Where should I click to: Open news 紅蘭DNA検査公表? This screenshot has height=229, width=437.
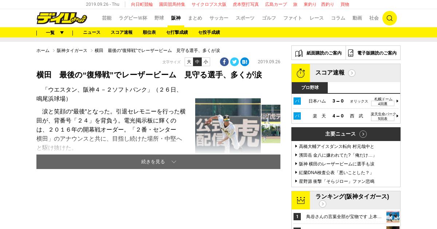(x=336, y=173)
